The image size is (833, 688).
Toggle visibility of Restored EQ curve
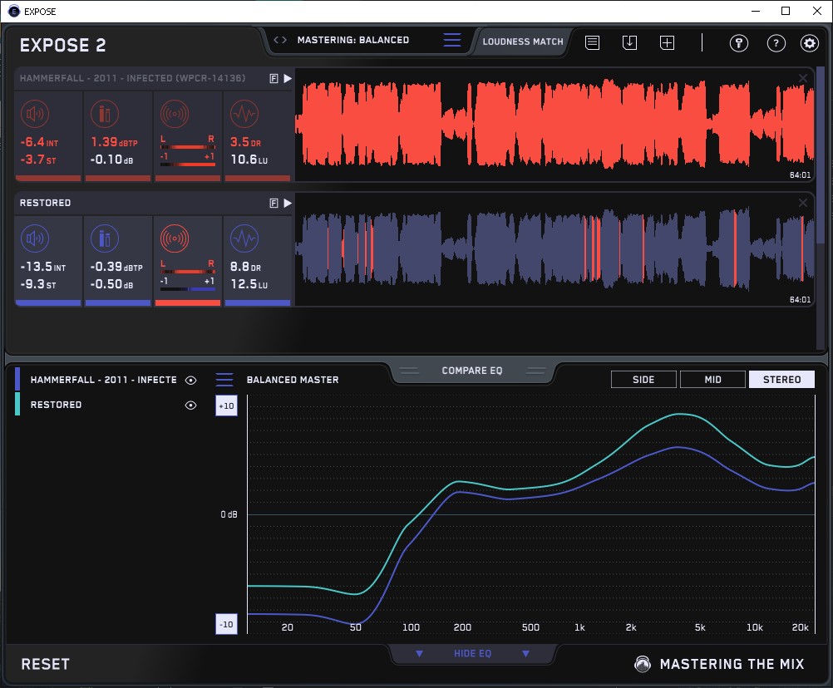(191, 405)
